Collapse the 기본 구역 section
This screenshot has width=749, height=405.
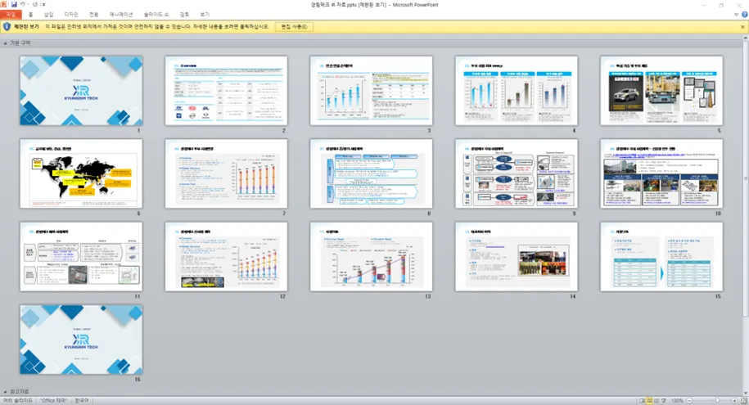pos(5,43)
